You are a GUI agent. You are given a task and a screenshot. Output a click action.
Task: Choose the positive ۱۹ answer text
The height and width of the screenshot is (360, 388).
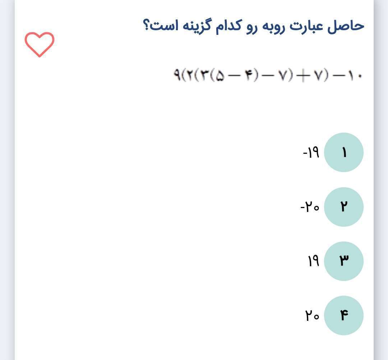click(x=314, y=261)
